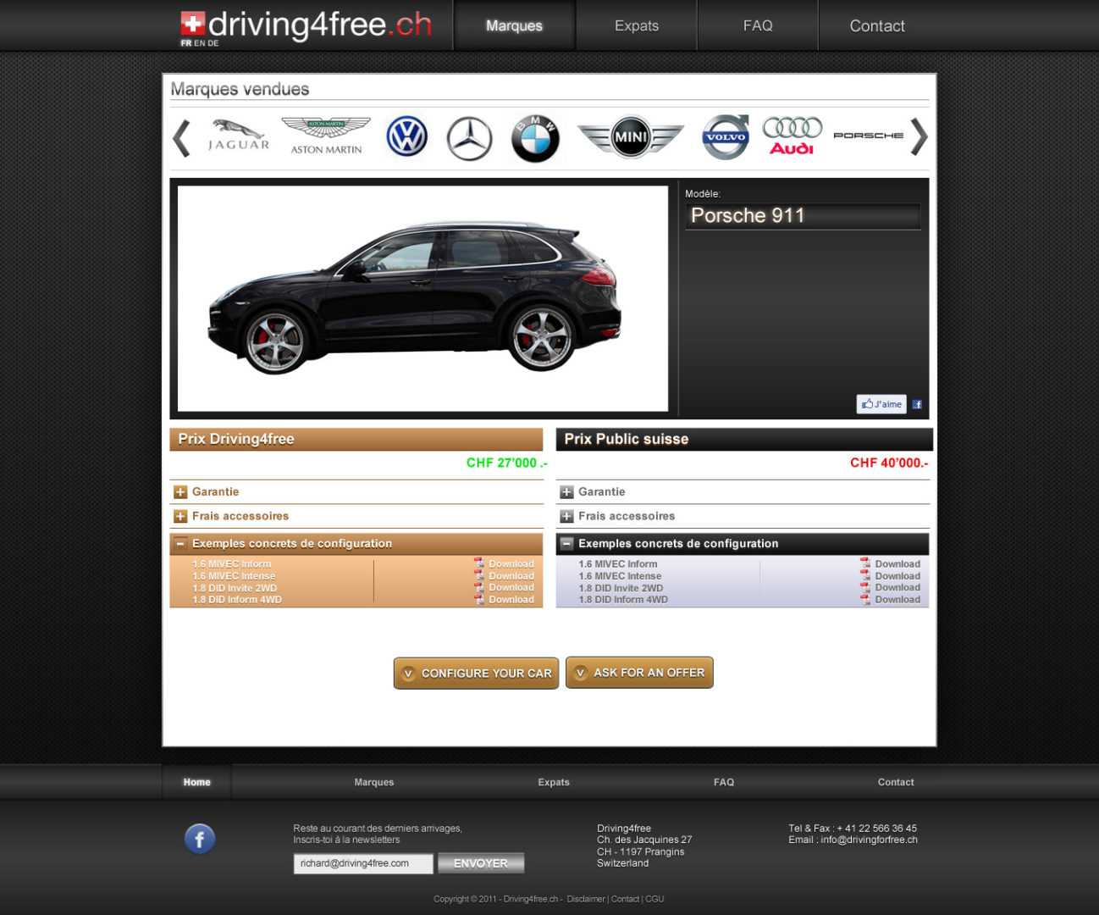Pick the Mercedes-Benz star logo

point(469,138)
